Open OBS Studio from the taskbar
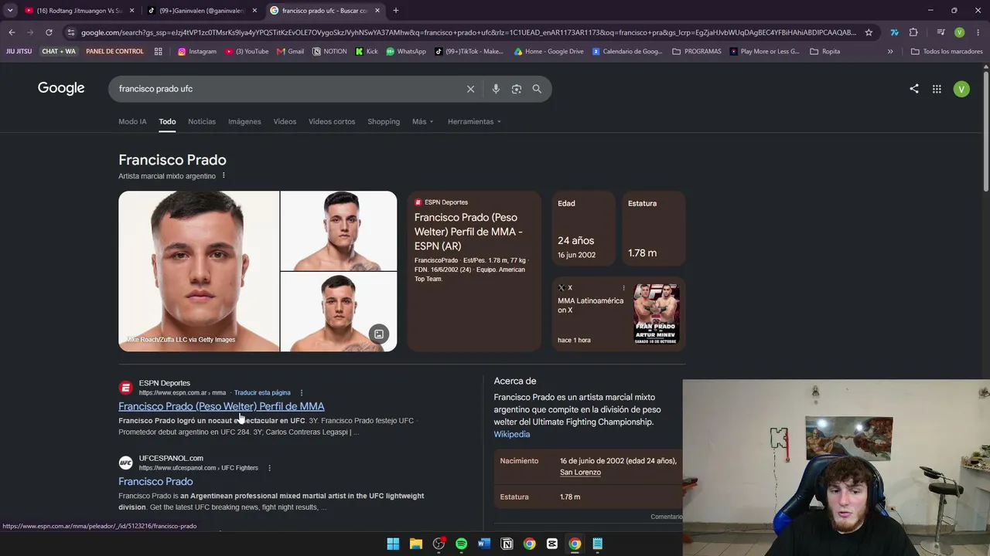990x556 pixels. click(439, 544)
